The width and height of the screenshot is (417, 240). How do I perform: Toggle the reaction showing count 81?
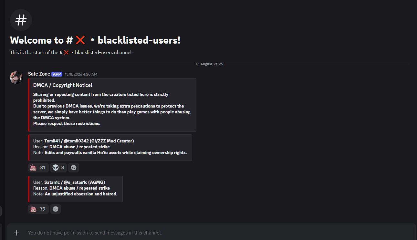coord(38,168)
